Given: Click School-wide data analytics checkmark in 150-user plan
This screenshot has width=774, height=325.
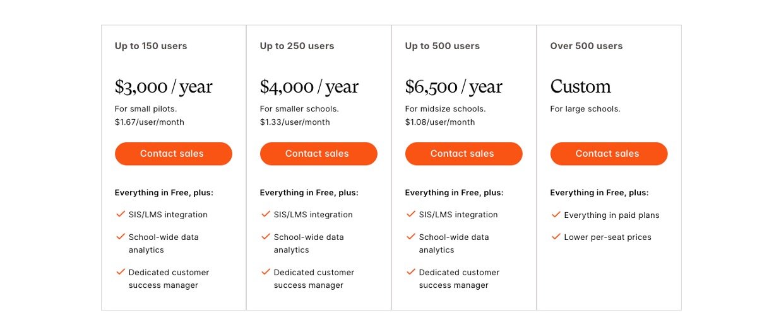Looking at the screenshot, I should tap(121, 237).
